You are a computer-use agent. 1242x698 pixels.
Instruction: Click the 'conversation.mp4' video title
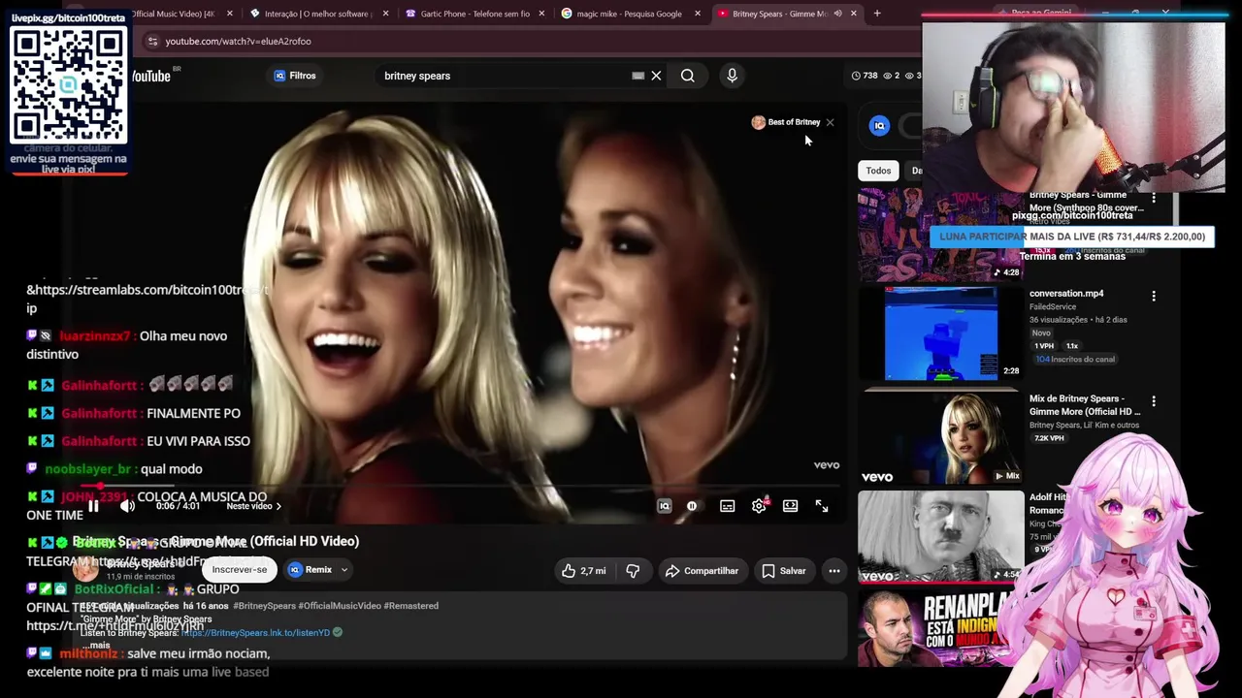1066,294
